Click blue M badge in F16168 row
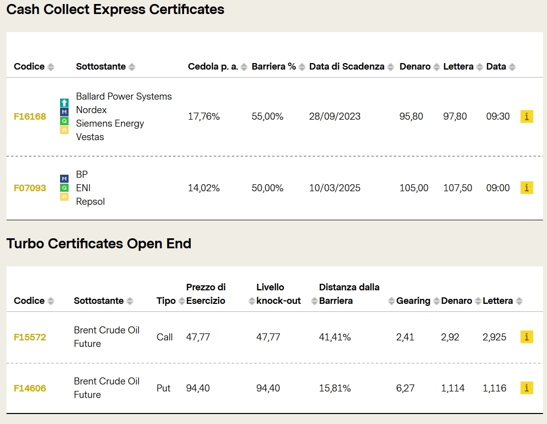This screenshot has width=547, height=424. coord(64,112)
